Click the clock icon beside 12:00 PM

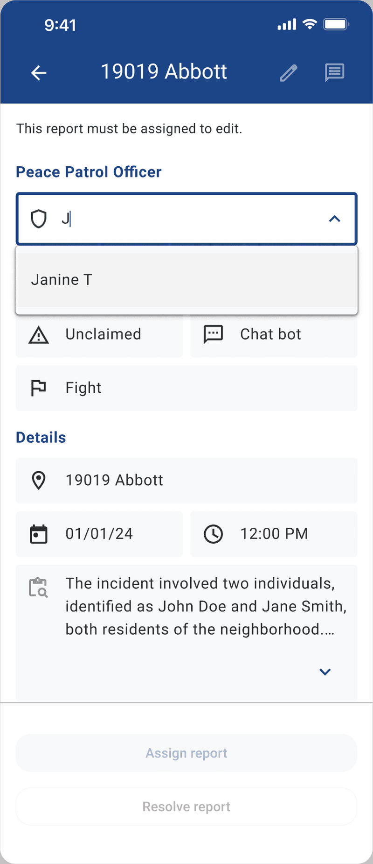[x=214, y=534]
